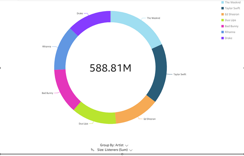Click Rihanna blue legend swatch
Viewport: 244px width, 156px height.
223,32
